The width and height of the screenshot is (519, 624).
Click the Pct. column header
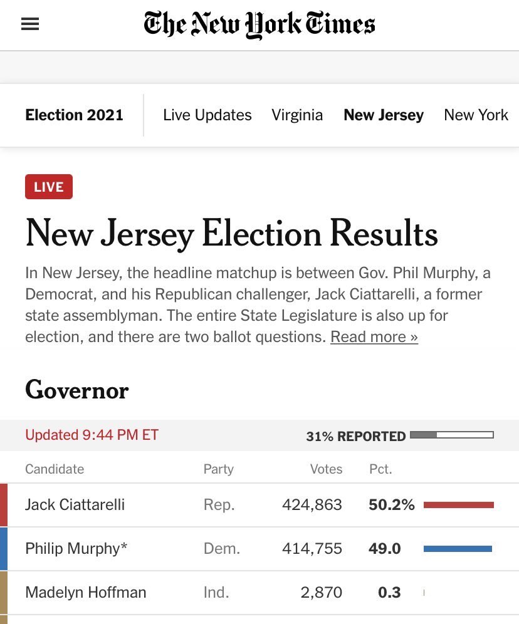(380, 469)
